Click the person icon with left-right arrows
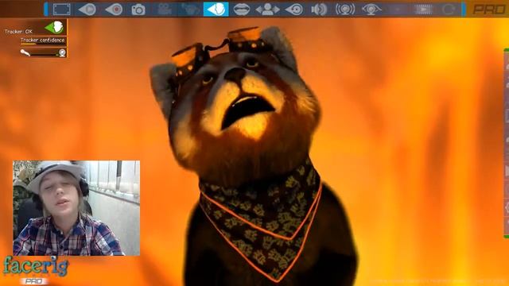This screenshot has width=509, height=286. pyautogui.click(x=268, y=10)
